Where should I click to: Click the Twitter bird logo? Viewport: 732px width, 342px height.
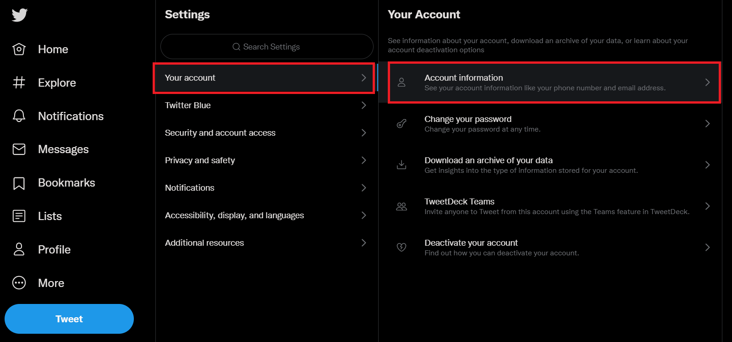pyautogui.click(x=20, y=15)
